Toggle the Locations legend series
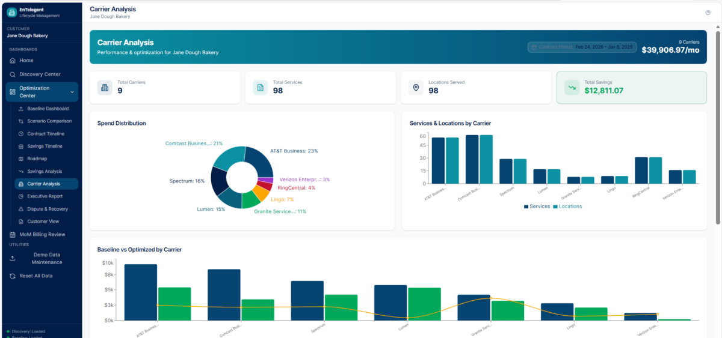 coord(567,206)
